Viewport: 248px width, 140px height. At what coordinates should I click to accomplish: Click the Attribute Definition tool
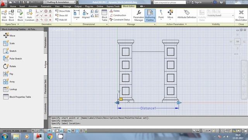pyautogui.click(x=187, y=14)
